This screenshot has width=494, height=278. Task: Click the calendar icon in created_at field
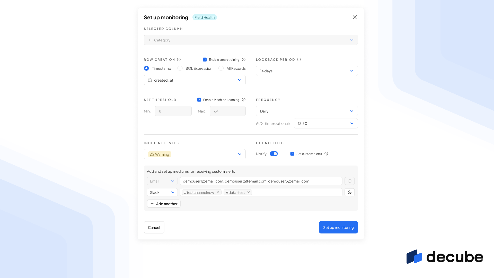point(150,80)
